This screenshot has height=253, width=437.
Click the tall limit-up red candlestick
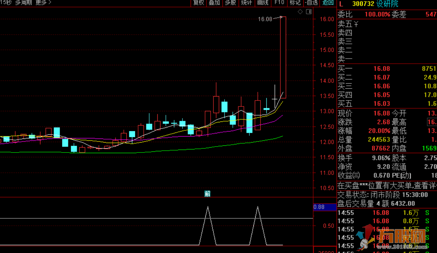(x=283, y=57)
